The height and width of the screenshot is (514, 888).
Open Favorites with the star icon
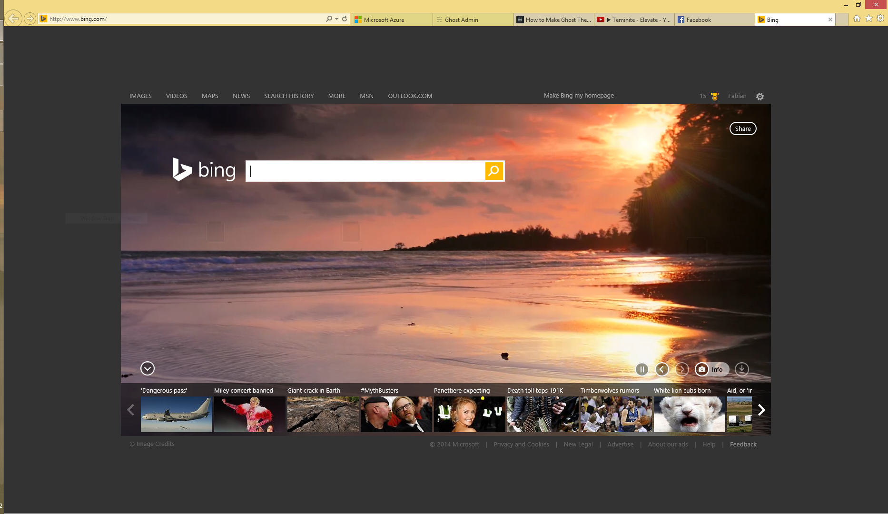tap(868, 19)
